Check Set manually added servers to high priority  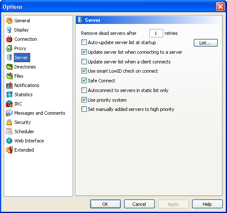[x=84, y=109]
